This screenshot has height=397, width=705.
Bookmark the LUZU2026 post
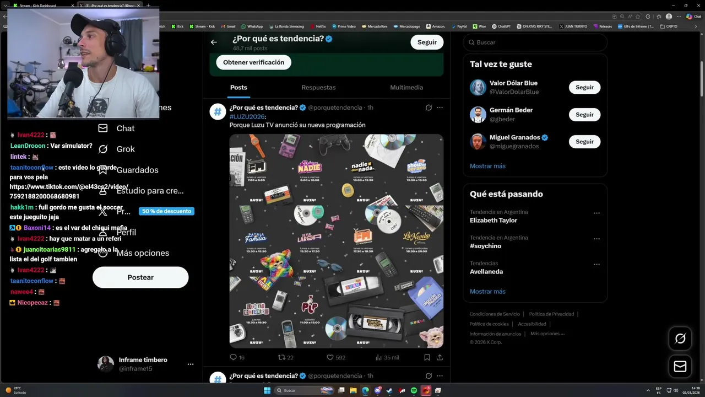pyautogui.click(x=427, y=357)
